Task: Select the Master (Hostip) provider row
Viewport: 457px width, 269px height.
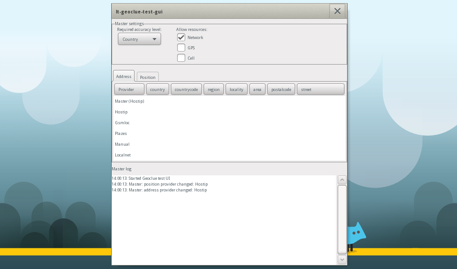Action: tap(229, 101)
